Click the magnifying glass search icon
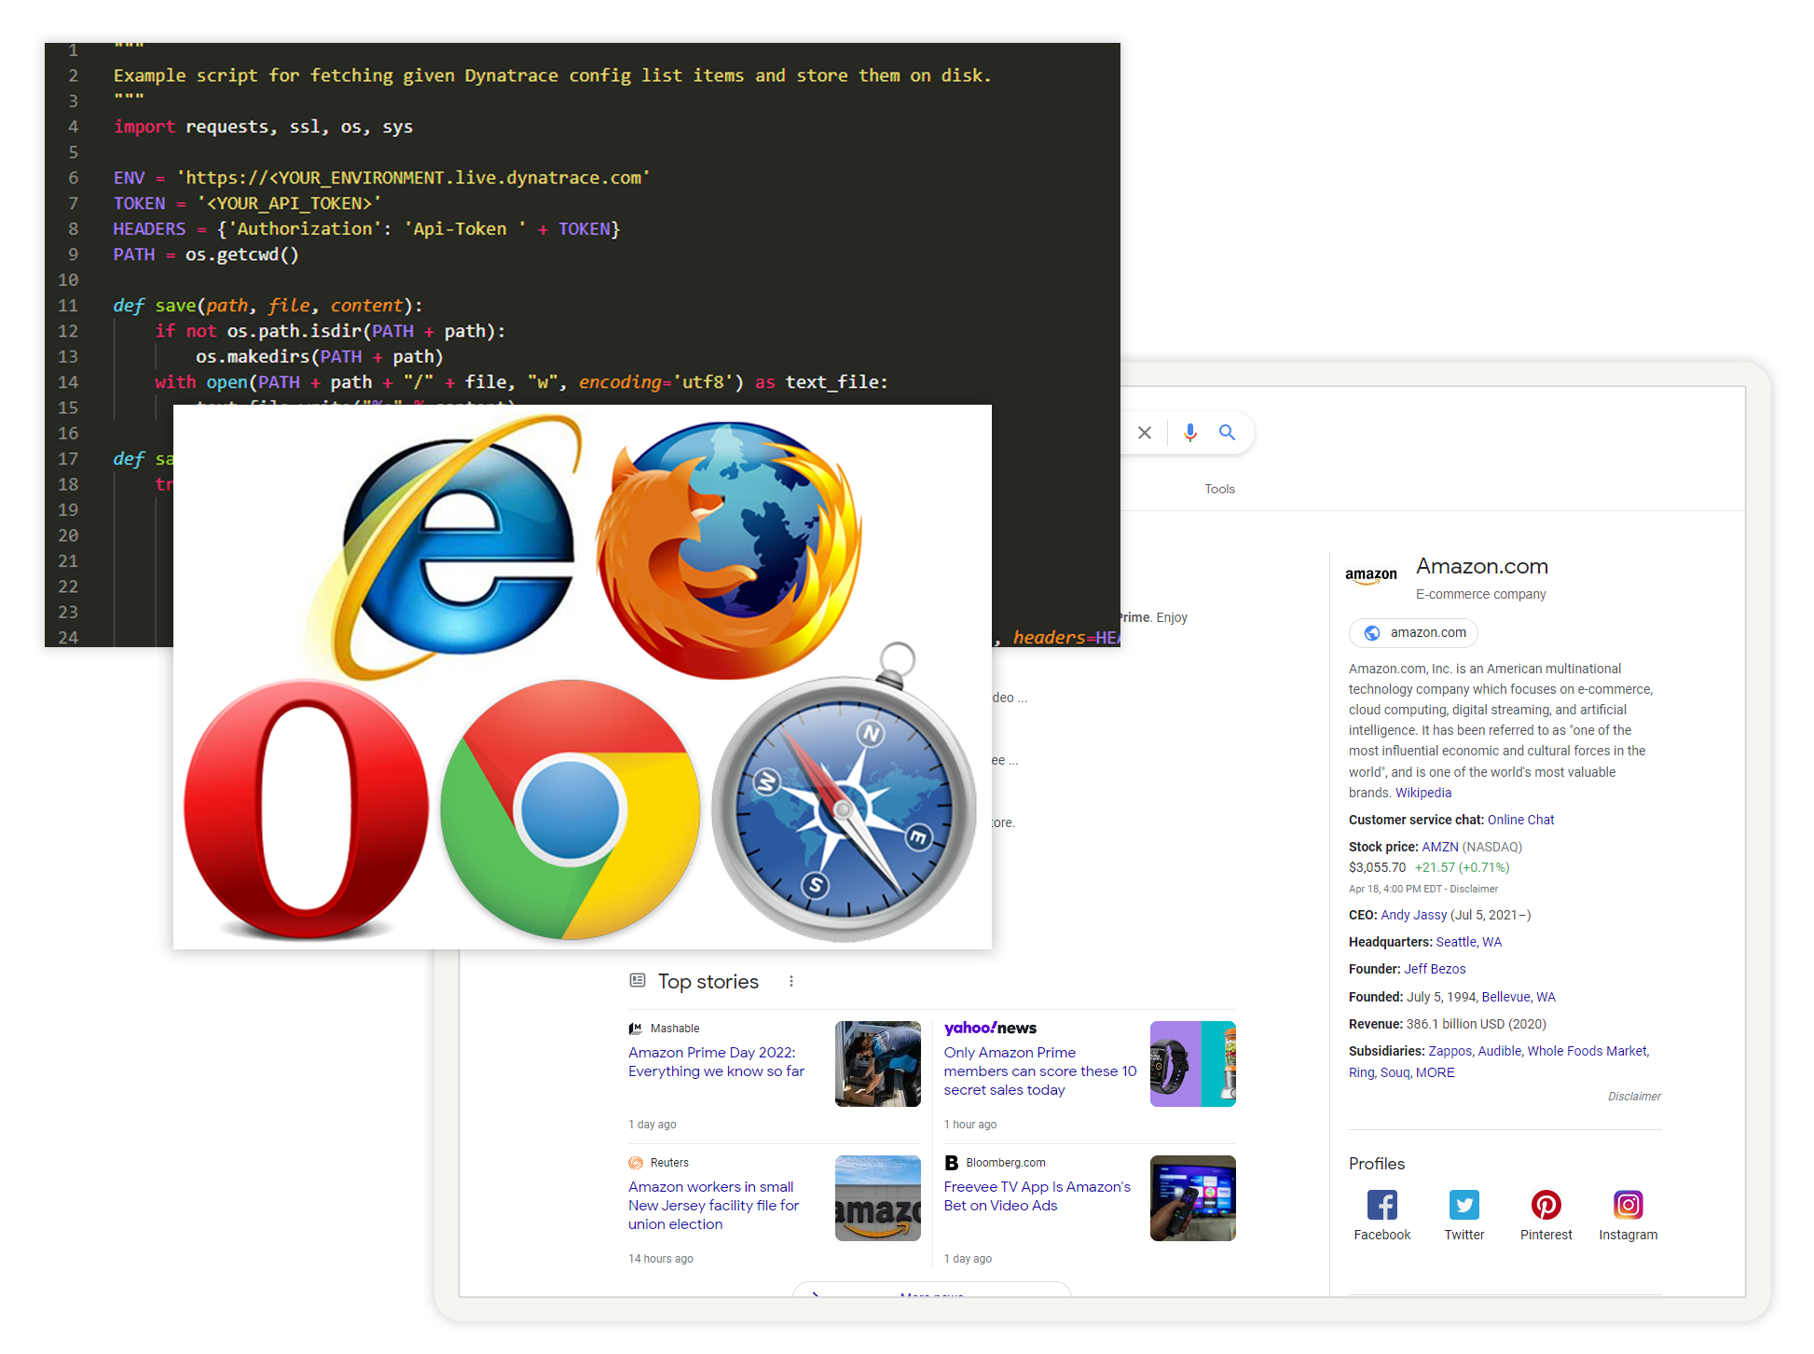 pos(1228,433)
